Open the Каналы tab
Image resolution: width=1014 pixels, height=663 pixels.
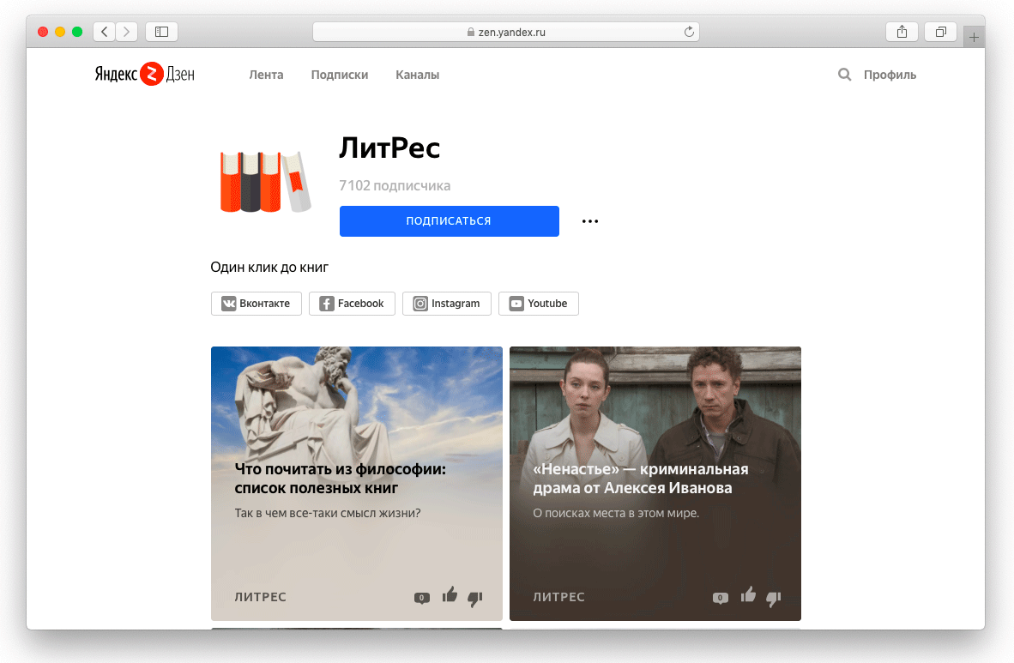tap(417, 75)
